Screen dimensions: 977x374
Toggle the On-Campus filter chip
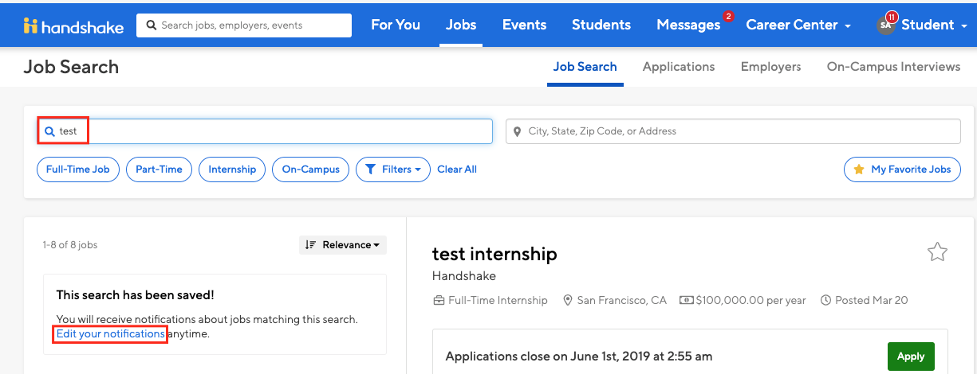click(310, 169)
